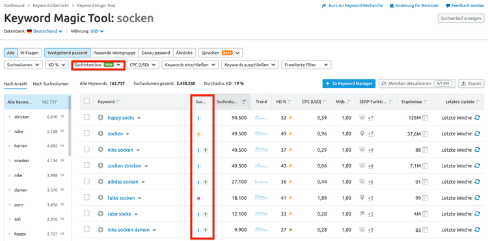Click the keyword groups sidebar scrollbar

click(70, 126)
